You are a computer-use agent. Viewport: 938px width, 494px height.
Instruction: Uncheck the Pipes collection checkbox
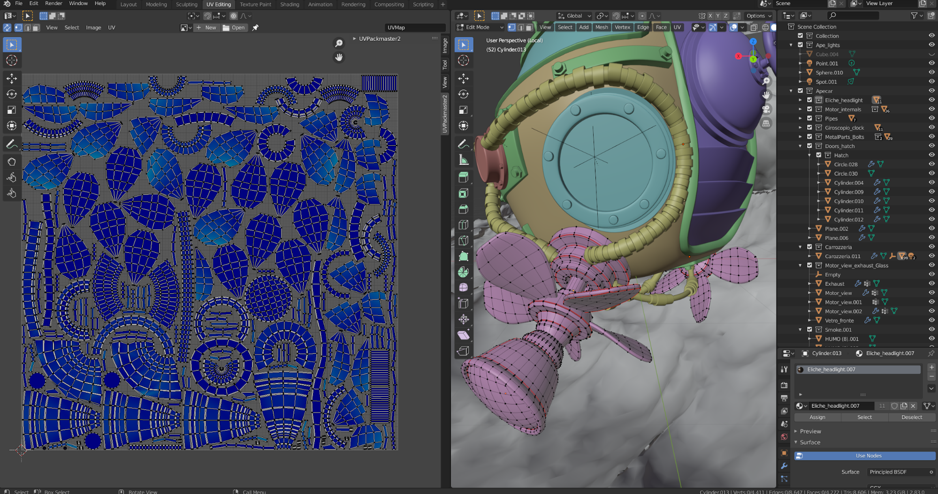tap(809, 119)
